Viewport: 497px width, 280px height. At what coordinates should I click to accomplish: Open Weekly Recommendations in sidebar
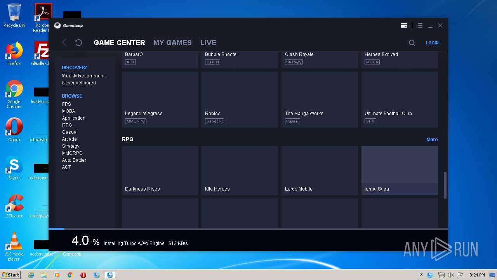tap(85, 76)
